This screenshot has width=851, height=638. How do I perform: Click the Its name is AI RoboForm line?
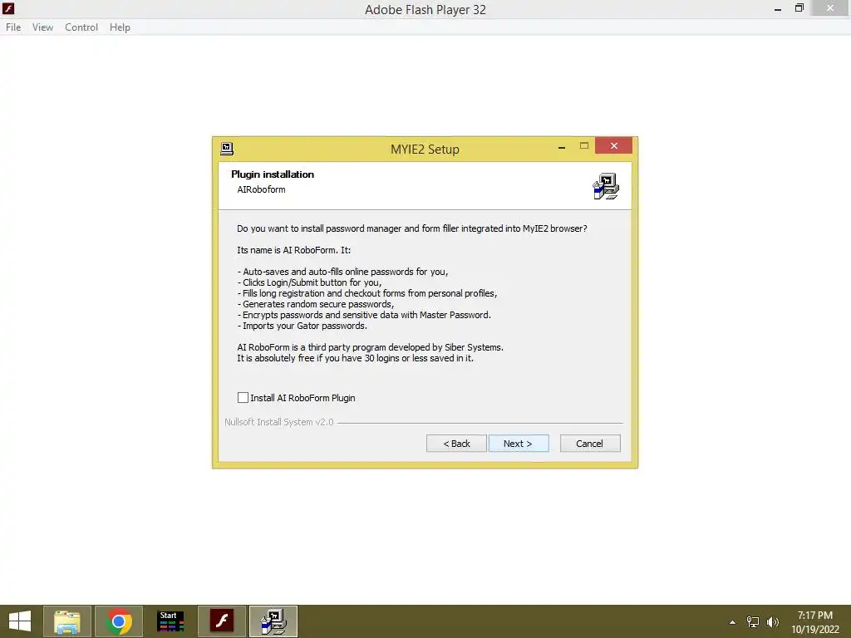click(x=293, y=250)
